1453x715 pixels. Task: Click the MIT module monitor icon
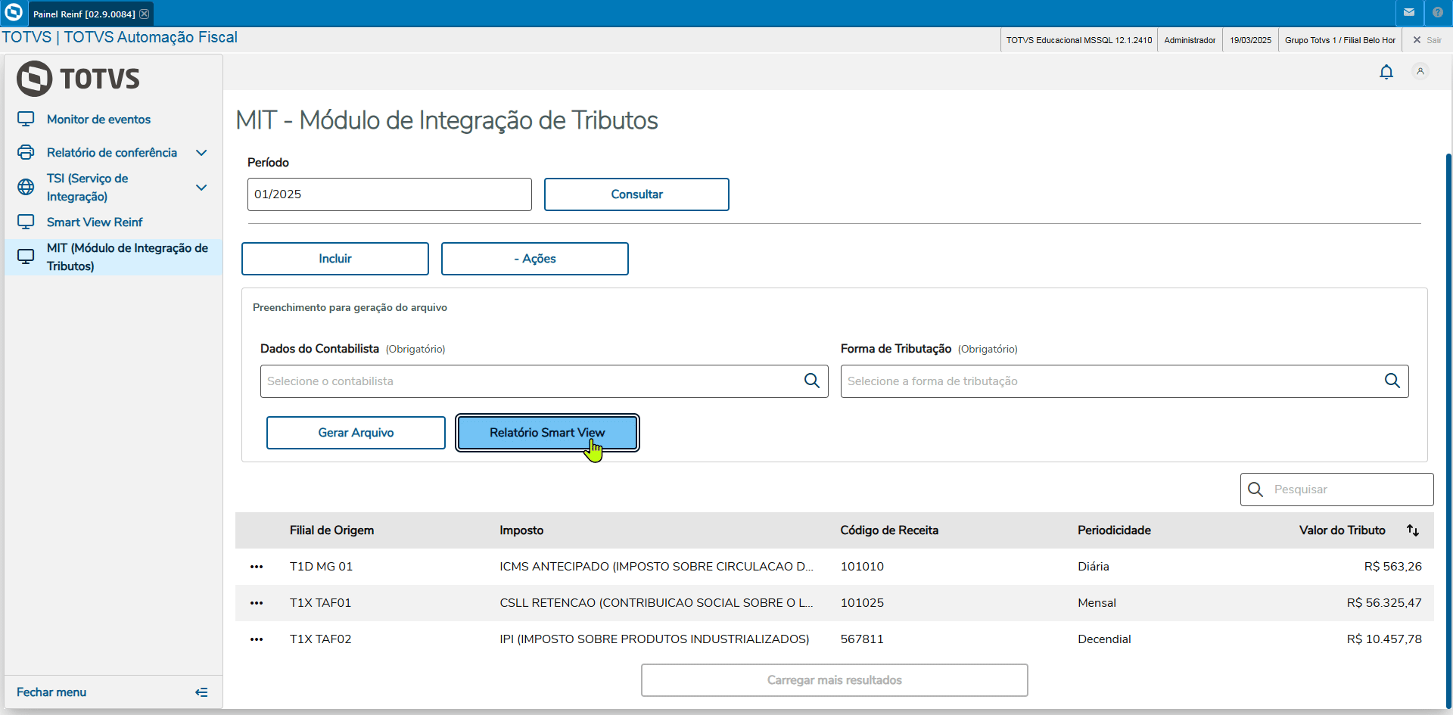26,256
